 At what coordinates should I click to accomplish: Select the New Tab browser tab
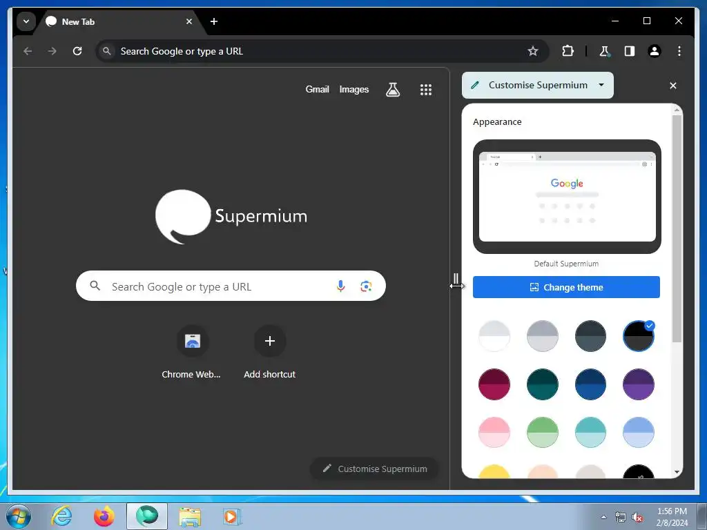121,21
